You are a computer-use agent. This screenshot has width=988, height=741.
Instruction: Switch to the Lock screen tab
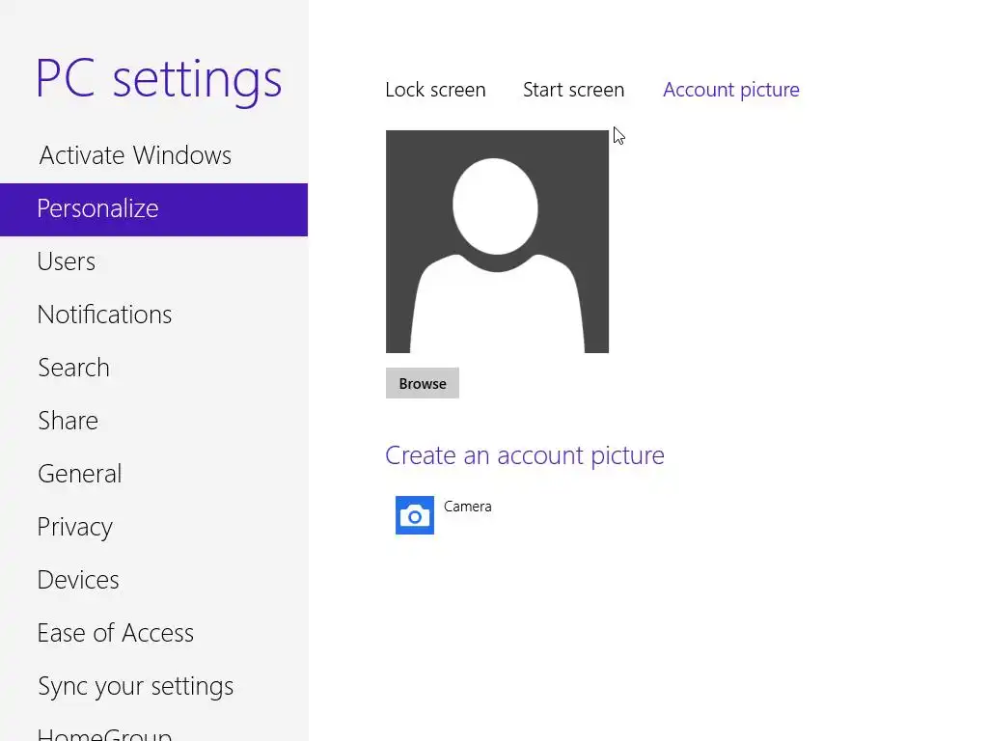(x=435, y=90)
